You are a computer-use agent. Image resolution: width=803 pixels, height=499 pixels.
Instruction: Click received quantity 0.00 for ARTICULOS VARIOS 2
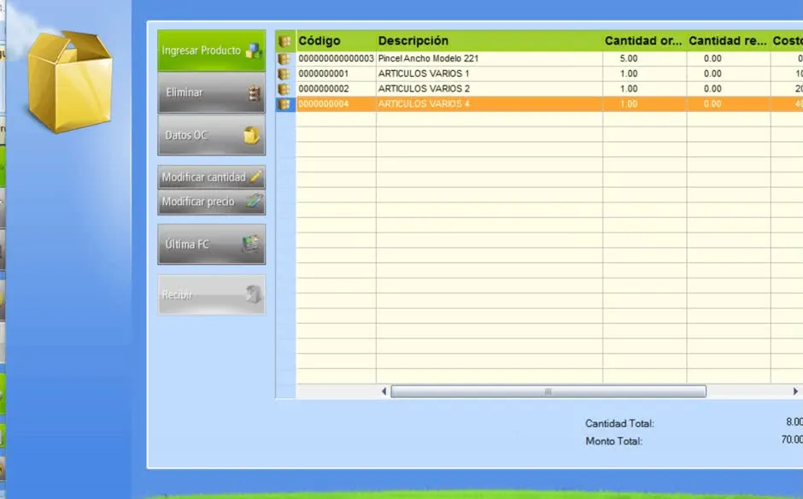(x=712, y=89)
